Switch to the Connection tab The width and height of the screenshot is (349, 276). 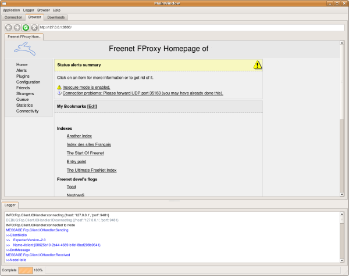(x=13, y=17)
